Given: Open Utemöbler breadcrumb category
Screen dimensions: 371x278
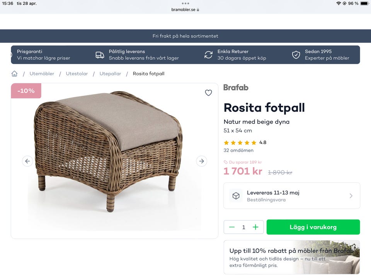Looking at the screenshot, I should click(x=42, y=74).
